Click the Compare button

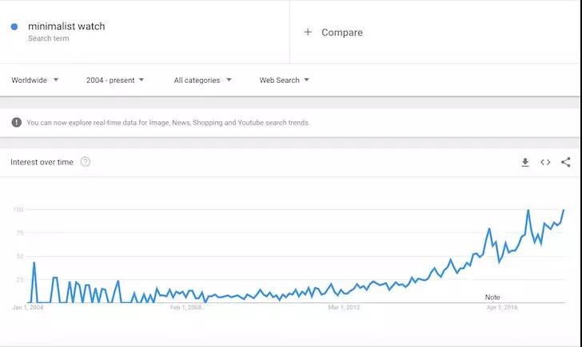(341, 33)
